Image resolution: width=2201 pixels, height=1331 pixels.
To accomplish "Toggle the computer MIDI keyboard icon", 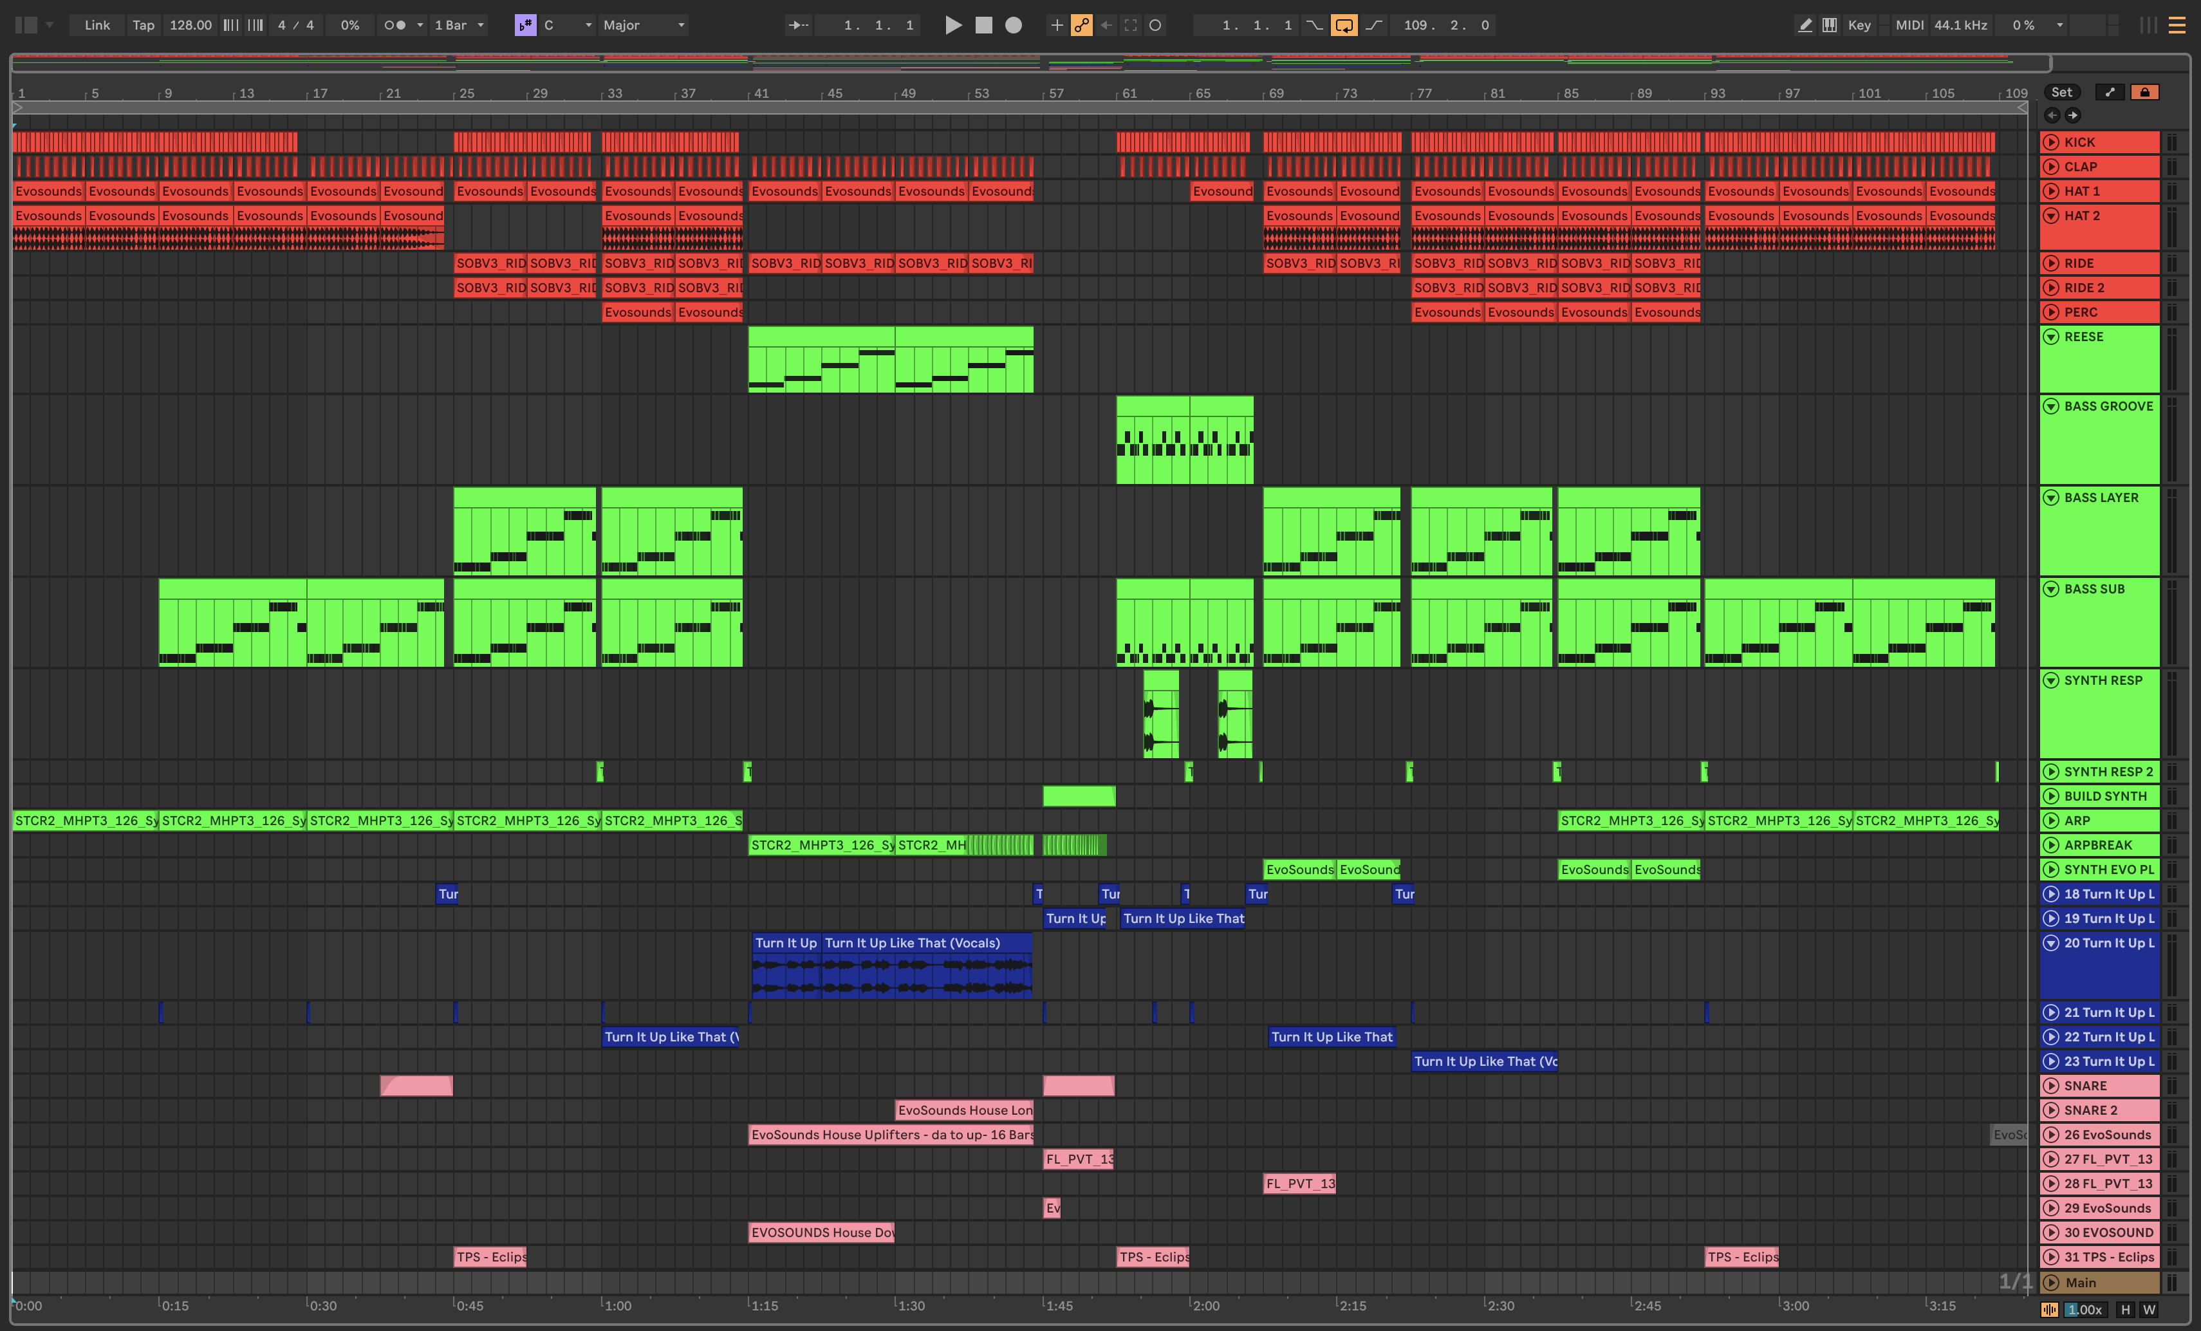I will [1830, 25].
